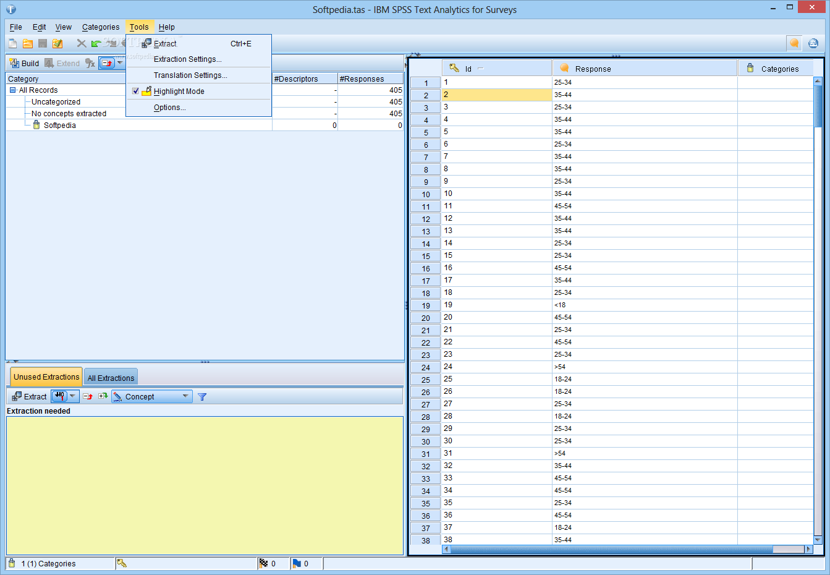Switch to the All Extractions tab
Image resolution: width=830 pixels, height=575 pixels.
[111, 378]
